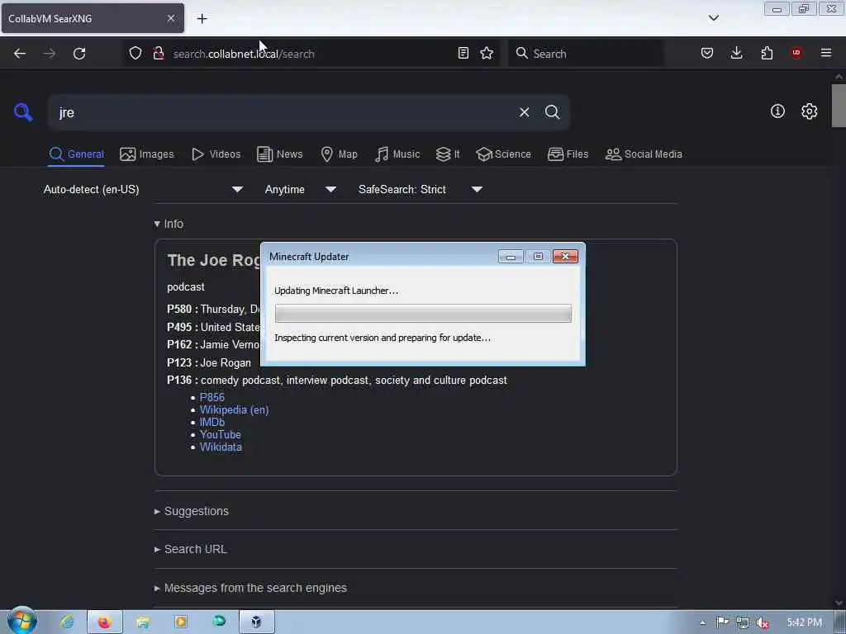Open the media player taskbar icon
The width and height of the screenshot is (846, 634).
tap(181, 622)
